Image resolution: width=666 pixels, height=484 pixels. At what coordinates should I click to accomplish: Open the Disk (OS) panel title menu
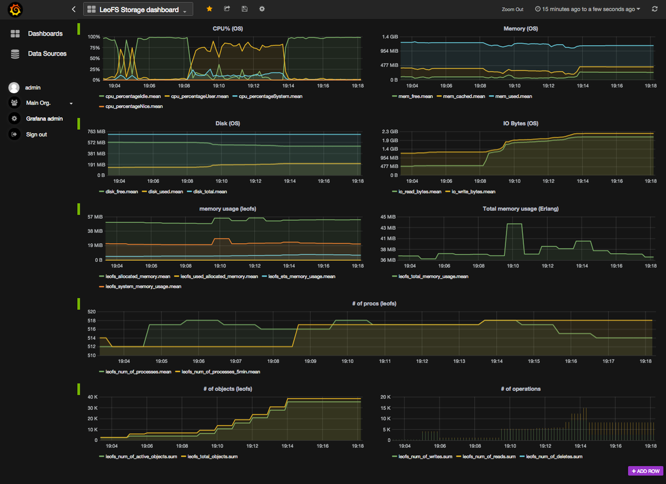pos(228,123)
